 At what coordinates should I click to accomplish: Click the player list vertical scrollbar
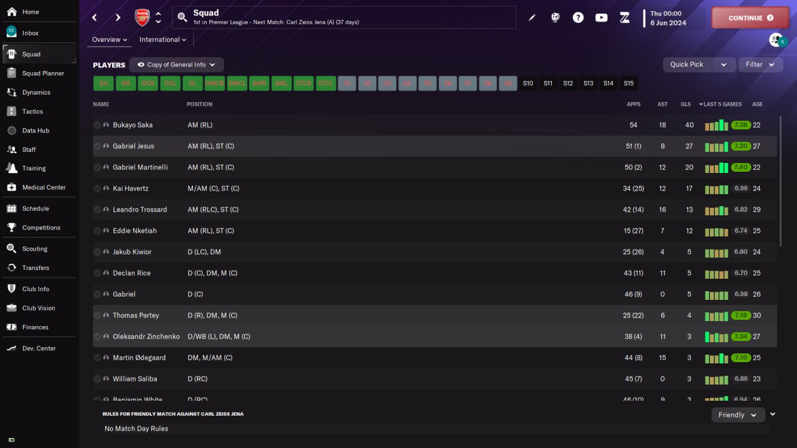(x=780, y=181)
